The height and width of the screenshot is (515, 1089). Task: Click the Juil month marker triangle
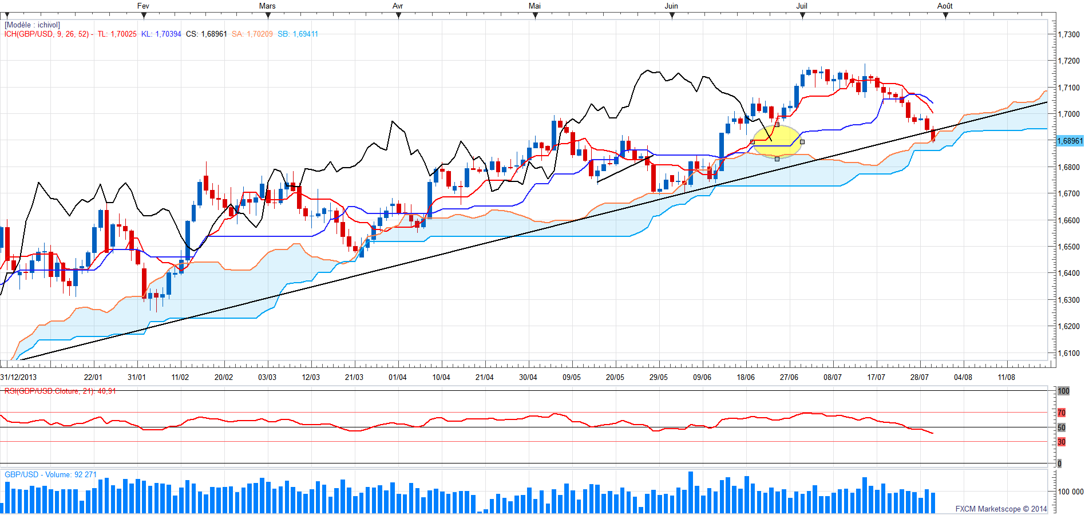coord(803,15)
